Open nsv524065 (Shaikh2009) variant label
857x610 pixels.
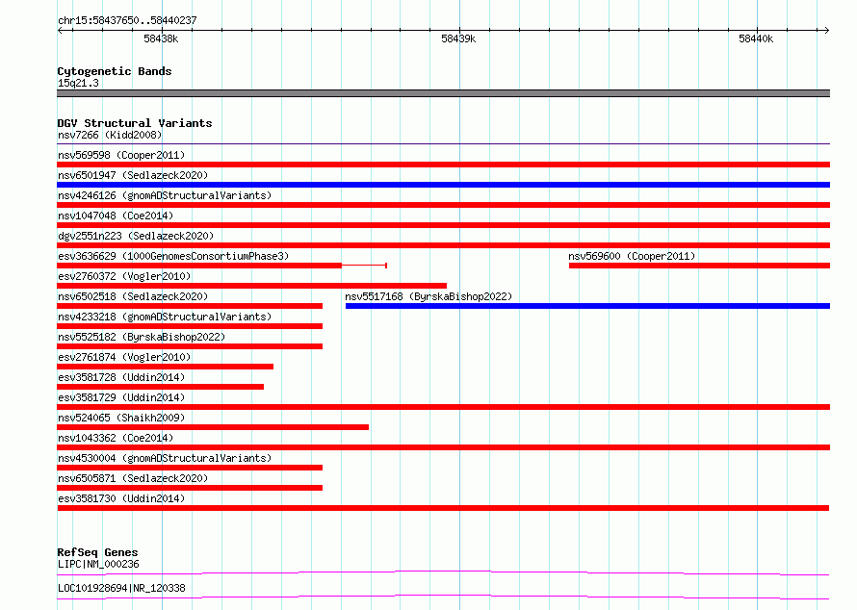[x=121, y=418]
